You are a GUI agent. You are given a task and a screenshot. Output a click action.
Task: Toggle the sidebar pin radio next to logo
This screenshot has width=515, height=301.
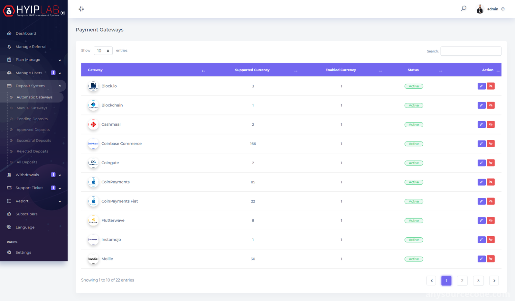click(63, 13)
